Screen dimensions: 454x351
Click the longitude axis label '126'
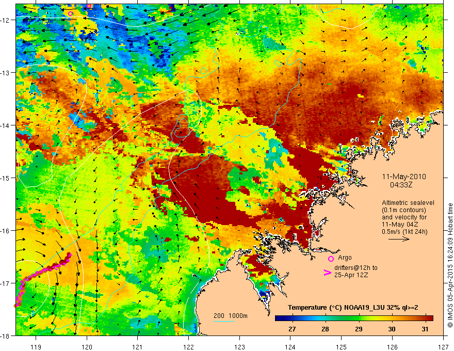[392, 347]
